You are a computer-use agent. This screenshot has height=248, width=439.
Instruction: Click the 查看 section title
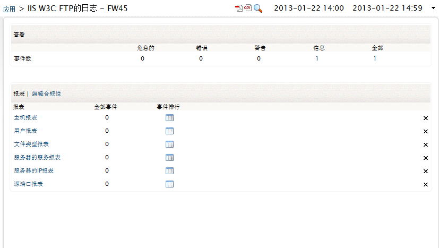(x=19, y=35)
